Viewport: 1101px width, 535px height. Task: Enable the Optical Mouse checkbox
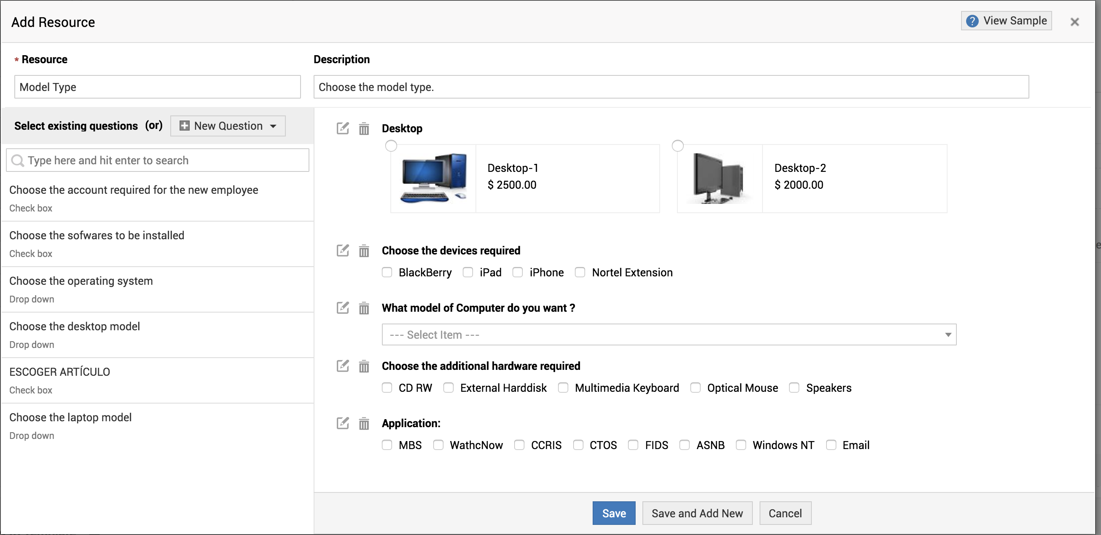point(696,388)
